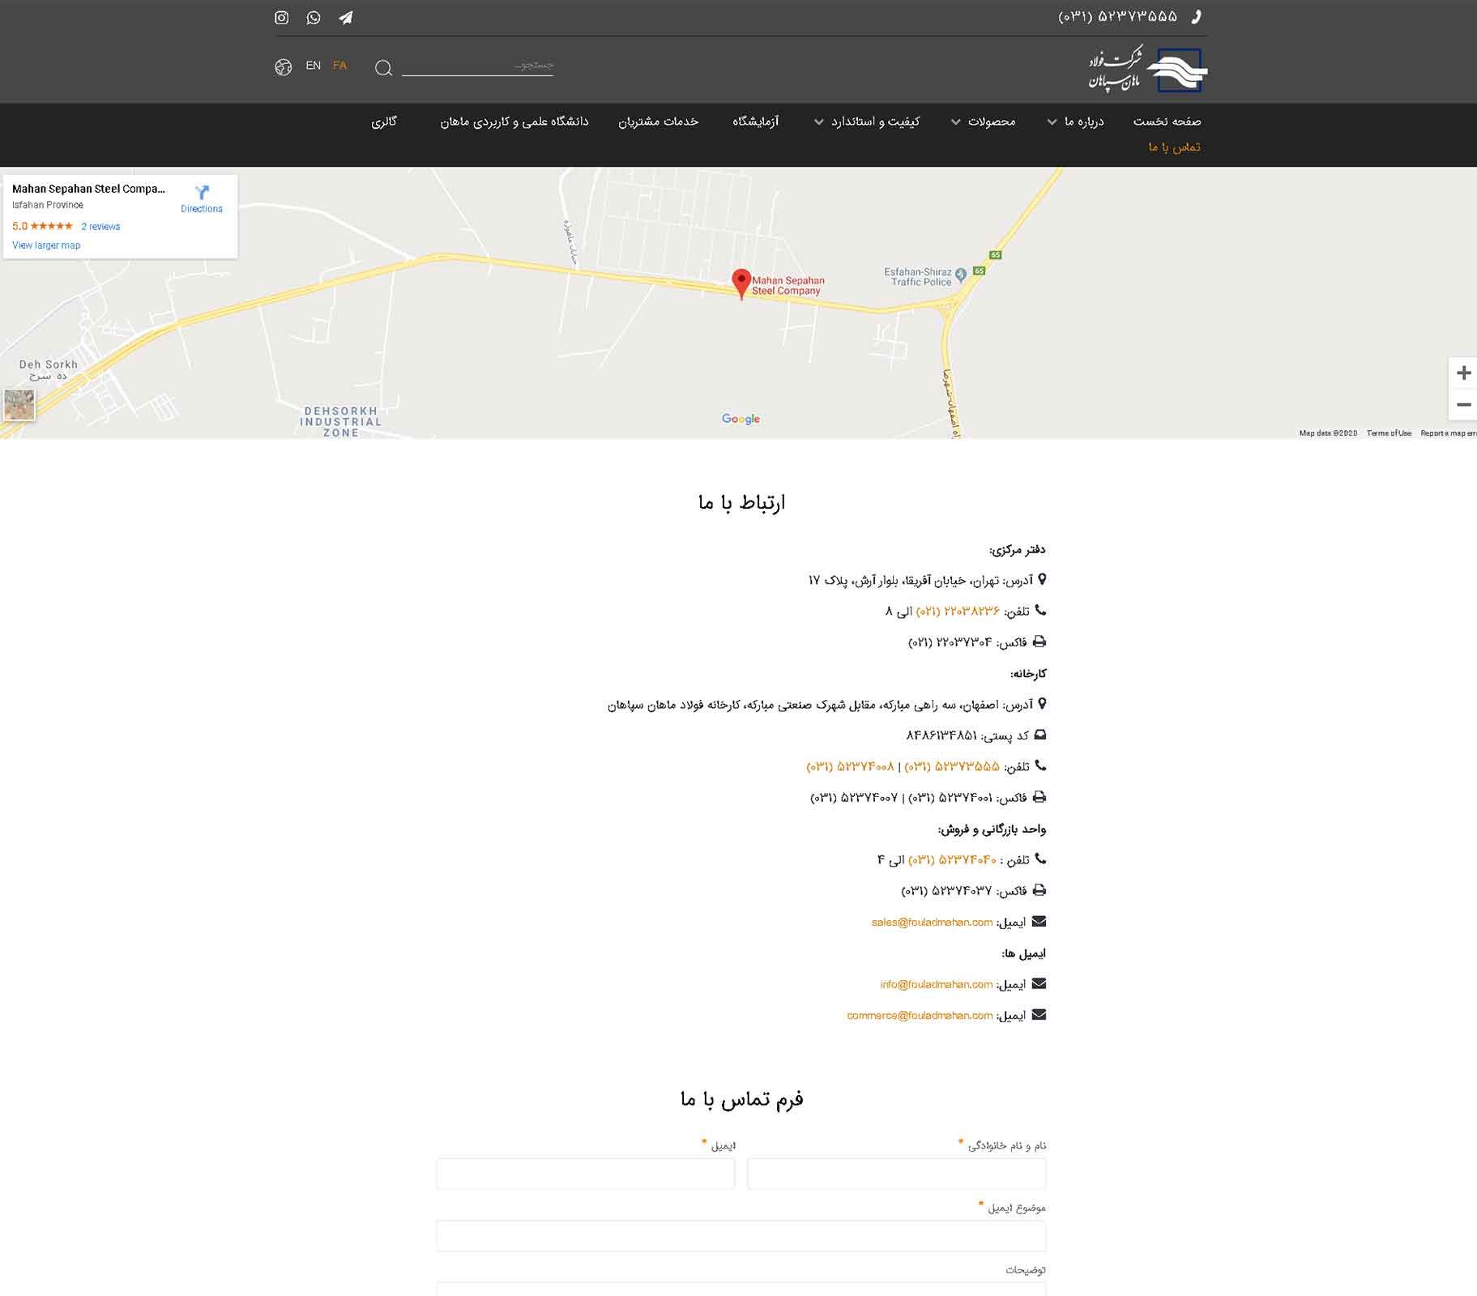Click the فرم تماس با ما heading

pyautogui.click(x=741, y=1099)
